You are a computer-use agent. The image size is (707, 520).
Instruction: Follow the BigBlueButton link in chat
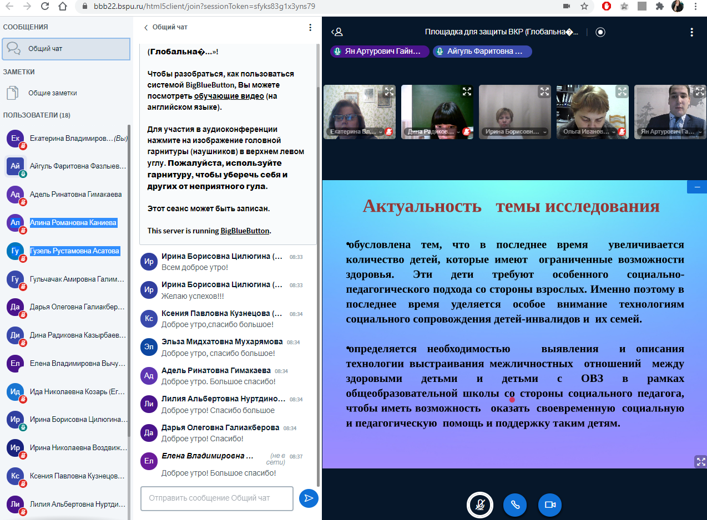point(245,231)
